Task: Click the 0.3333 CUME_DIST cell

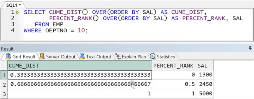Action: (80, 75)
